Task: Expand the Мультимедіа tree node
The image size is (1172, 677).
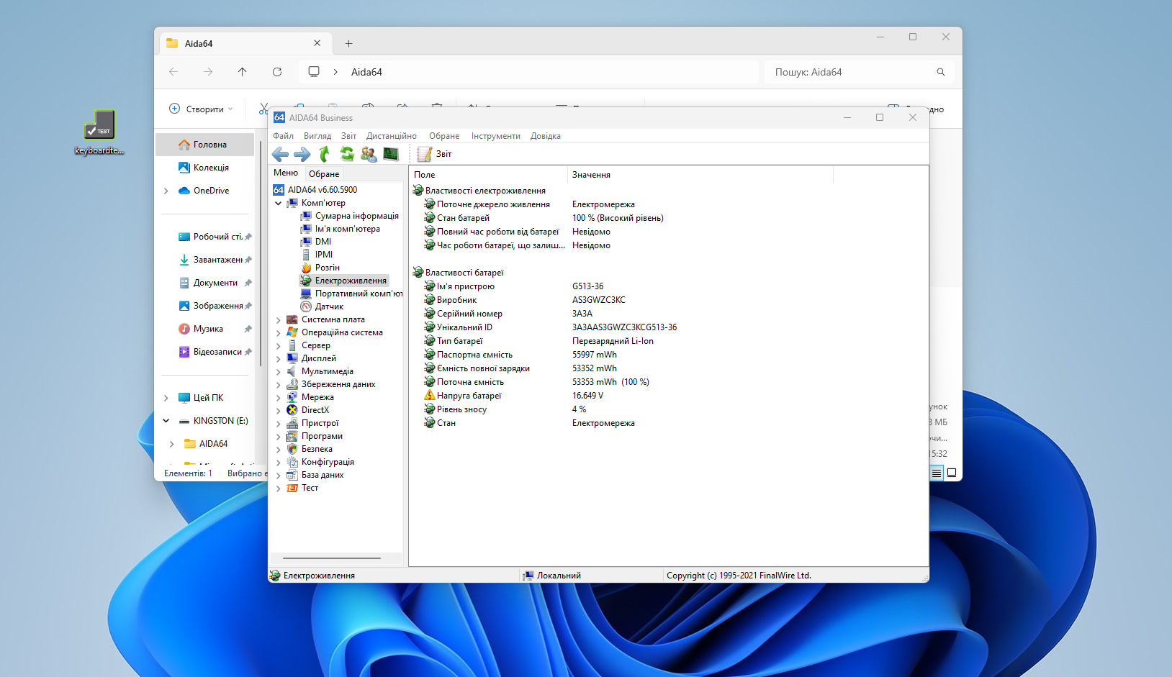Action: [x=279, y=371]
